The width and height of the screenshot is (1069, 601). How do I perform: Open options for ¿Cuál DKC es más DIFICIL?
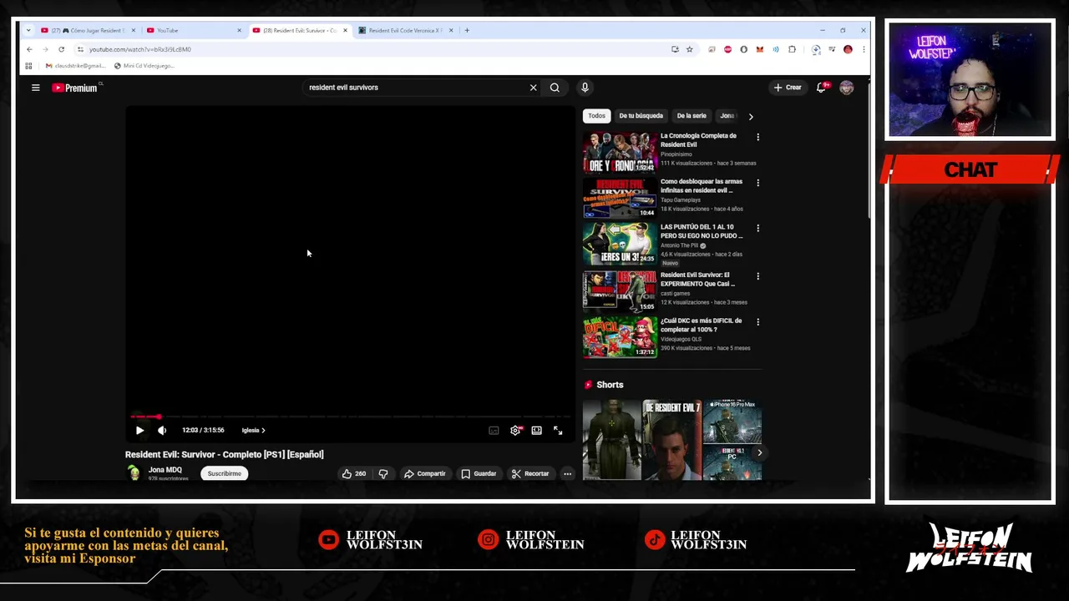757,322
